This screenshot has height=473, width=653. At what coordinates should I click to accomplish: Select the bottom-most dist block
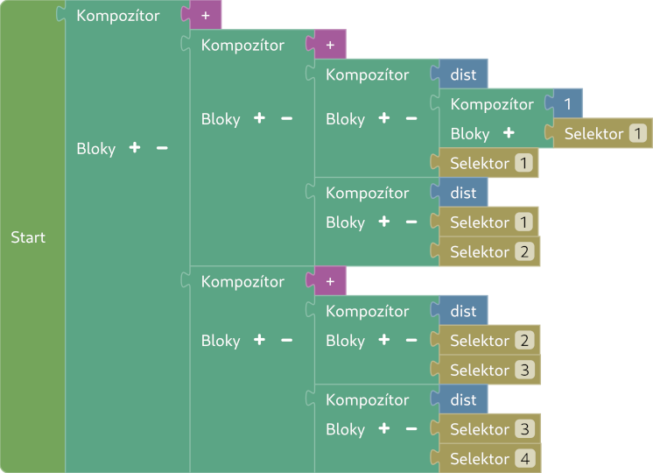pos(463,400)
